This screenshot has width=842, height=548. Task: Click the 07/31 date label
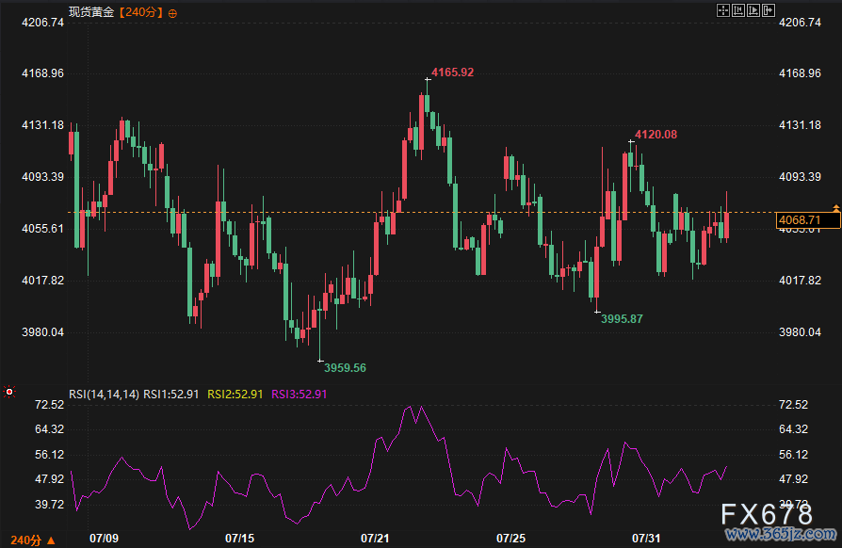pyautogui.click(x=646, y=539)
